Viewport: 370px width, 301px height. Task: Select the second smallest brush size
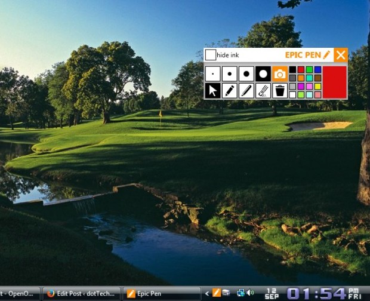pyautogui.click(x=229, y=74)
